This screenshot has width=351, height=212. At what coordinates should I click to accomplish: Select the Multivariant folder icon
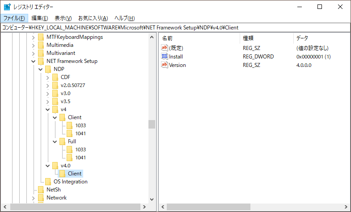point(41,54)
